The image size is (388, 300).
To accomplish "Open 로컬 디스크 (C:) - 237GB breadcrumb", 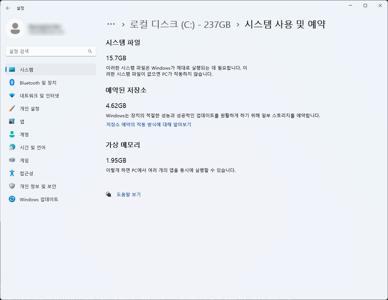I will (x=180, y=24).
